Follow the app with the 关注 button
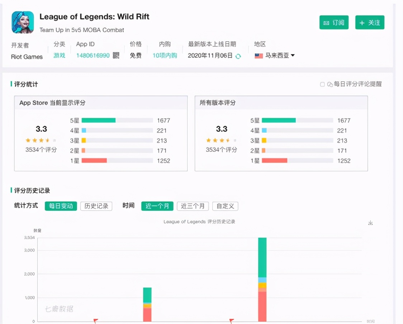This screenshot has width=403, height=324. 370,23
